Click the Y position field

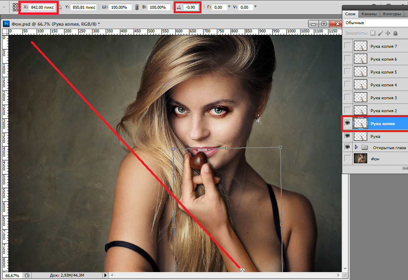point(84,7)
